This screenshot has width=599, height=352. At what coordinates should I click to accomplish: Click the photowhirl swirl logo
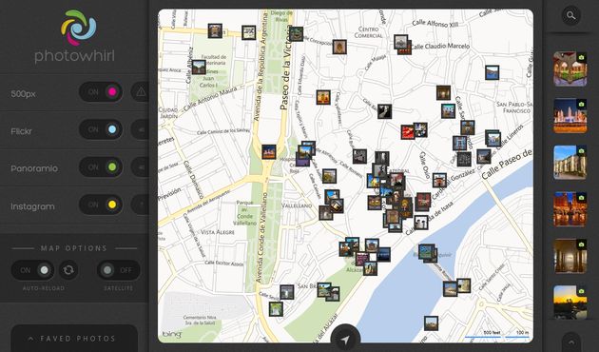tap(79, 28)
